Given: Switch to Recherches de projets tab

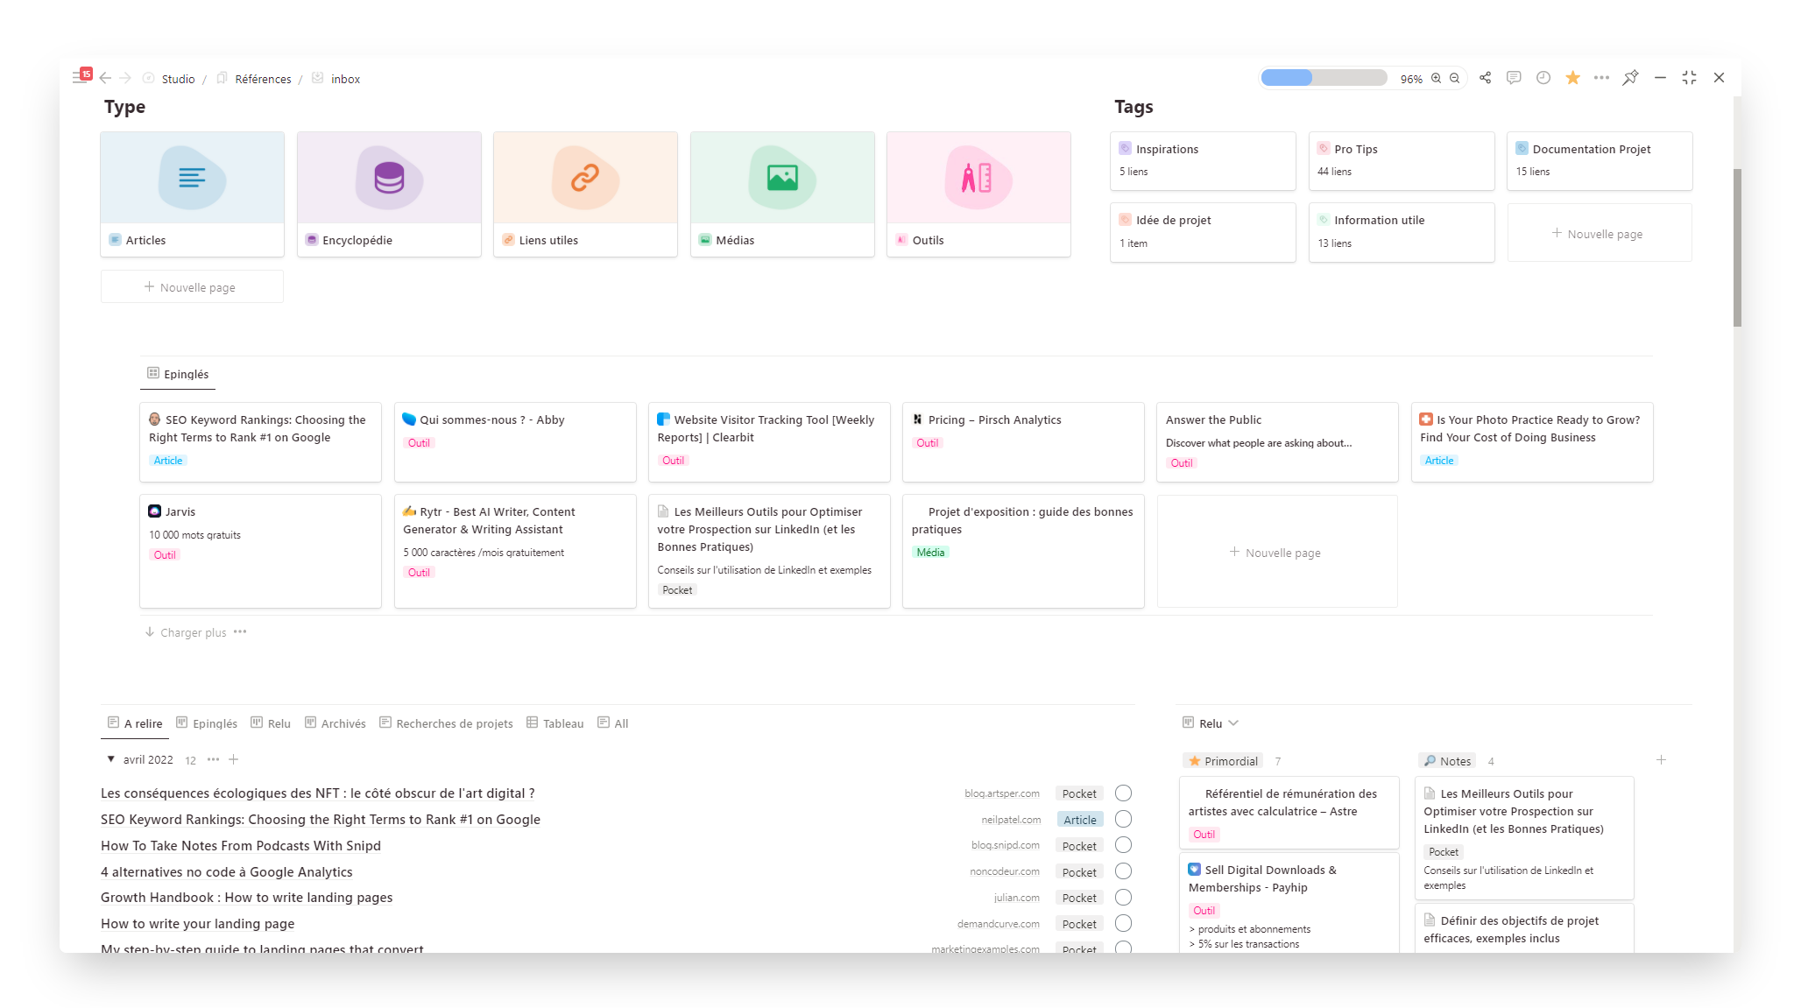Looking at the screenshot, I should (446, 723).
